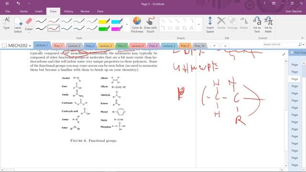
Task: Convert Ink to Text
Action: [x=257, y=25]
